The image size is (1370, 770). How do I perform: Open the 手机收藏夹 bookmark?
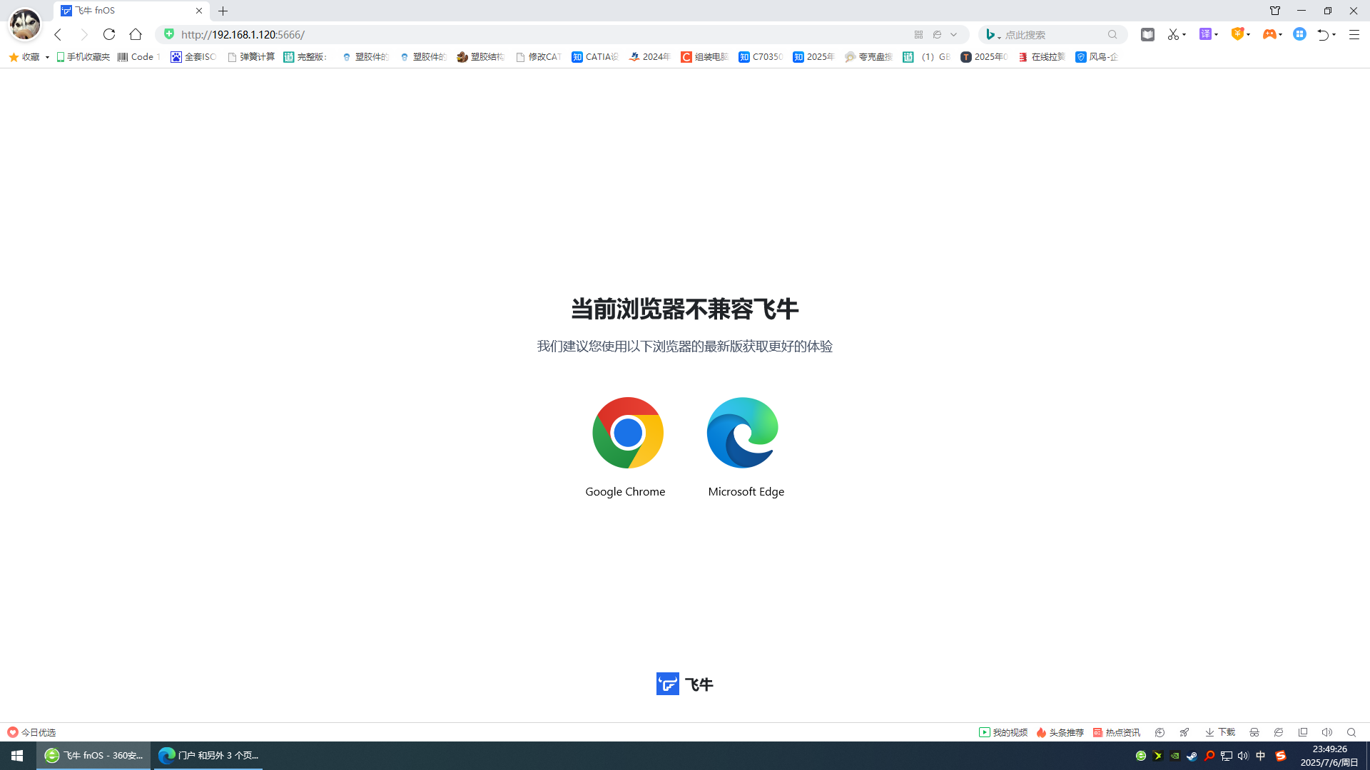[x=83, y=57]
